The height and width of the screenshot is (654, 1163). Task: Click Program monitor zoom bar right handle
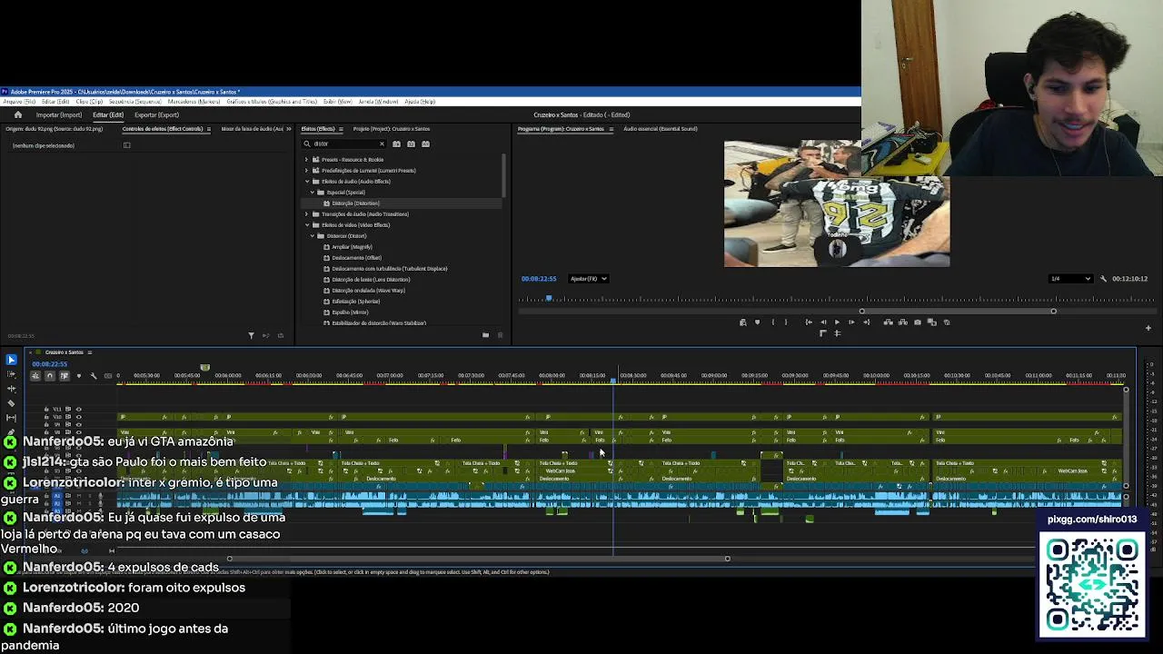(1053, 312)
